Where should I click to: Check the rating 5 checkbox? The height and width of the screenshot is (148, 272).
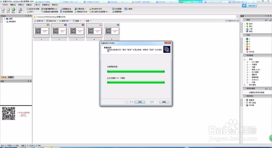coord(242,49)
